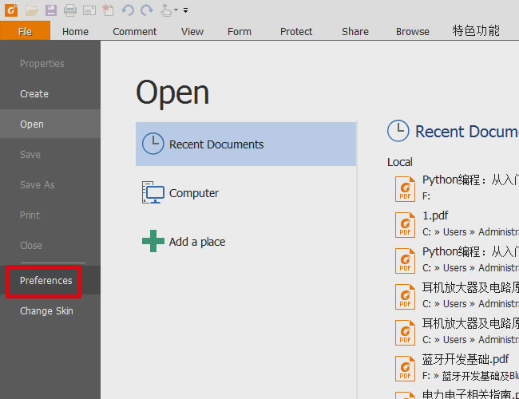Select the Protect ribbon tab
Viewport: 519px width, 399px height.
(296, 31)
